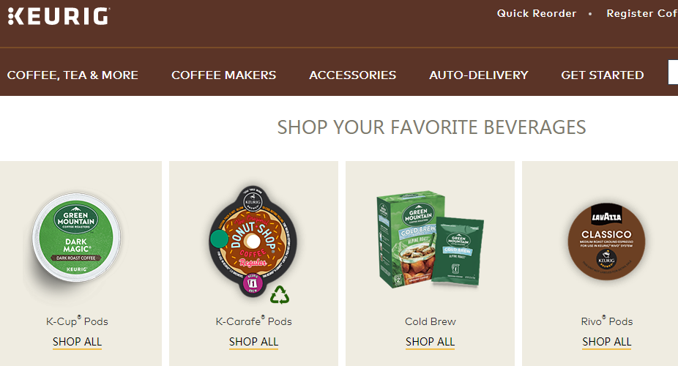Image resolution: width=678 pixels, height=366 pixels.
Task: Shop all K-Cup Pods
Action: click(x=77, y=342)
